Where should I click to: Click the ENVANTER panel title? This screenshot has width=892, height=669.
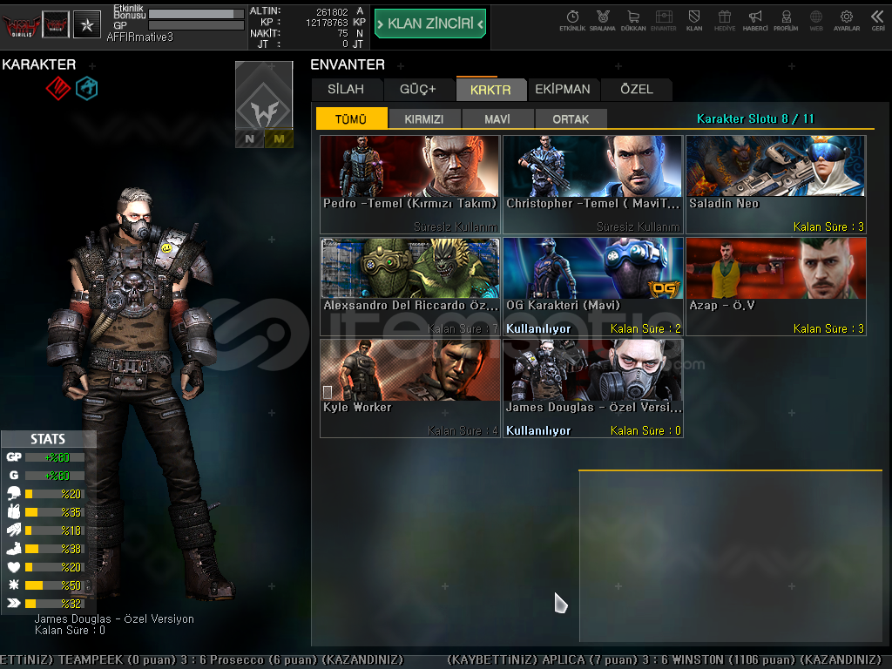(x=348, y=64)
